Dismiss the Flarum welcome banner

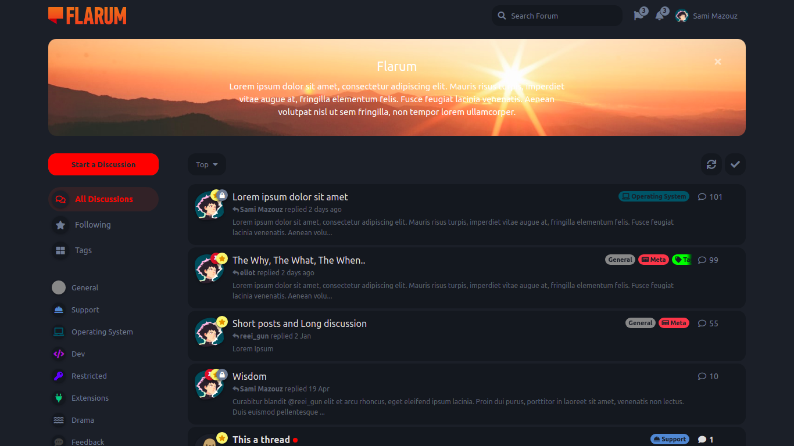718,62
